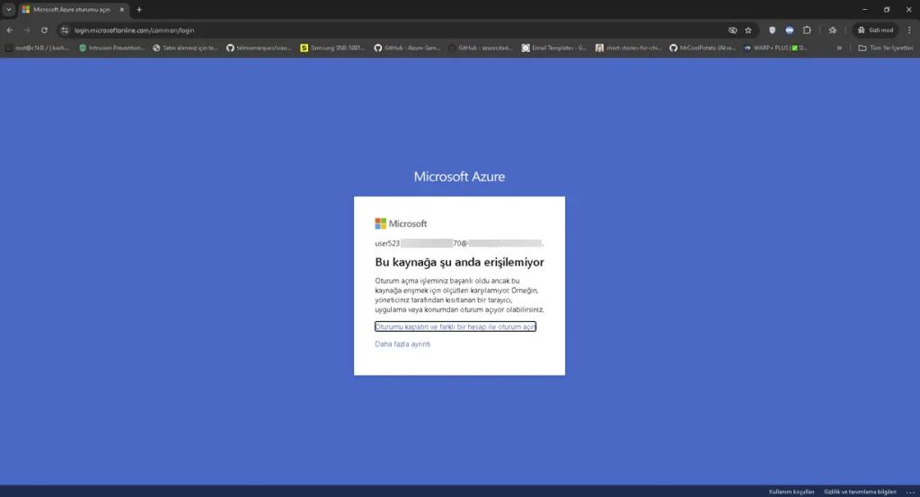Bookmark this page with the star icon

(748, 30)
